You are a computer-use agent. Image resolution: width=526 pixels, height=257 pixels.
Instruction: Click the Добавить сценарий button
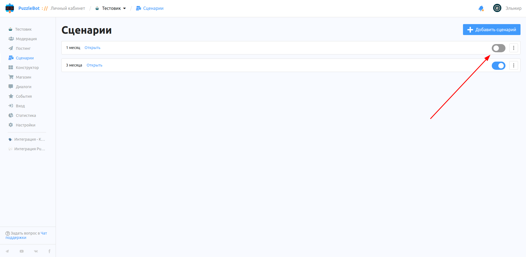point(492,30)
